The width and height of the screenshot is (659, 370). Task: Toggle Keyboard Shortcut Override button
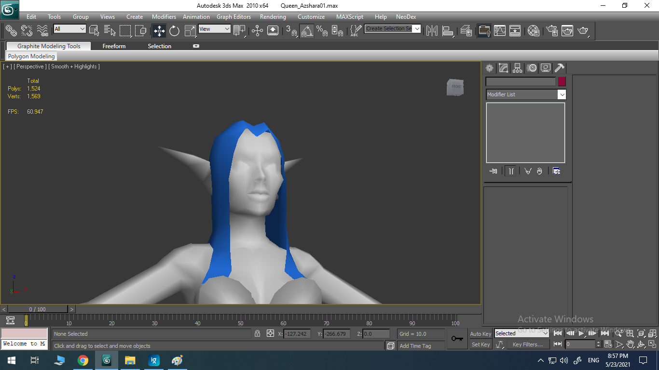(273, 30)
